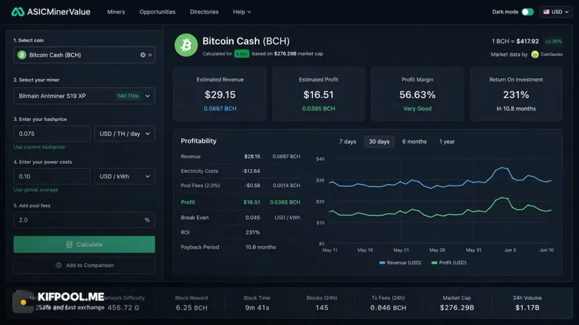Screen dimensions: 579x325
Task: Toggle Revenue (USD) legend series
Action: pyautogui.click(x=400, y=263)
